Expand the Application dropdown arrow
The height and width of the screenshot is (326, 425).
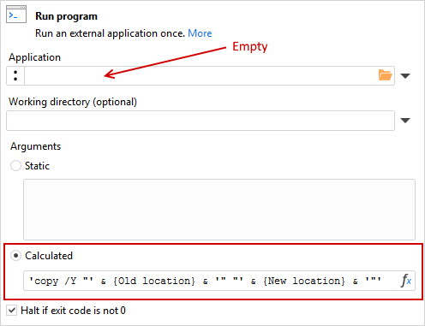pos(405,76)
